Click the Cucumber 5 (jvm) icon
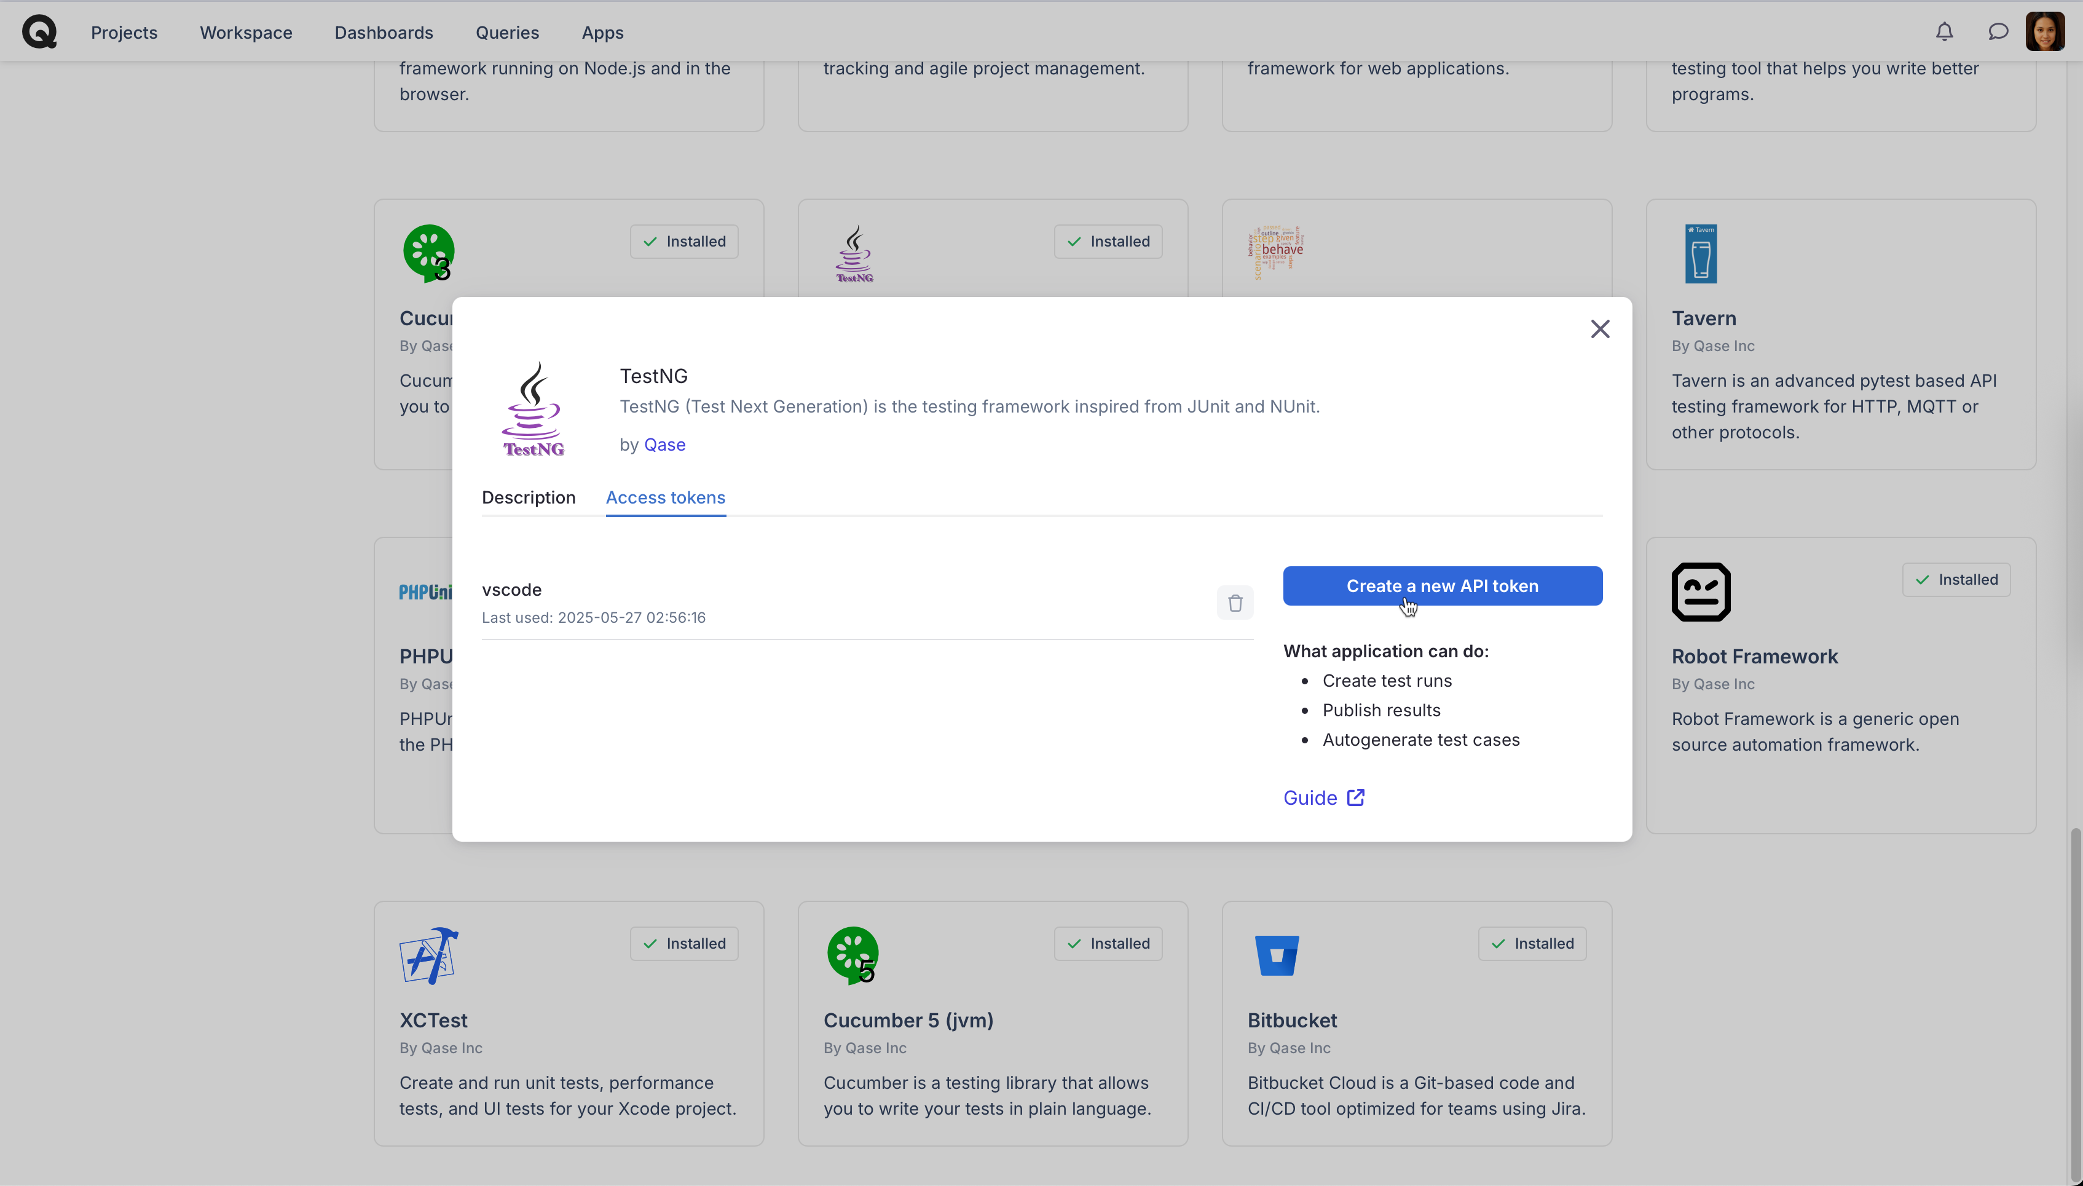Image resolution: width=2083 pixels, height=1186 pixels. (852, 955)
